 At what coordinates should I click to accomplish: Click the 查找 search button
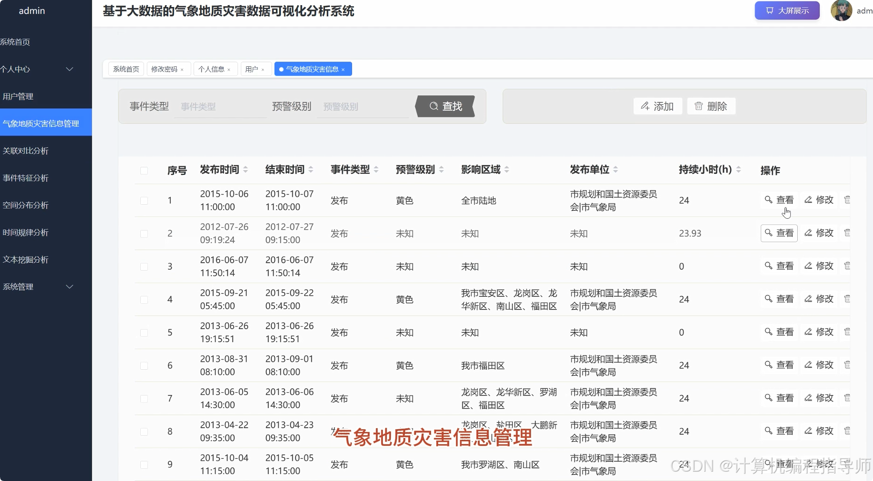coord(445,106)
